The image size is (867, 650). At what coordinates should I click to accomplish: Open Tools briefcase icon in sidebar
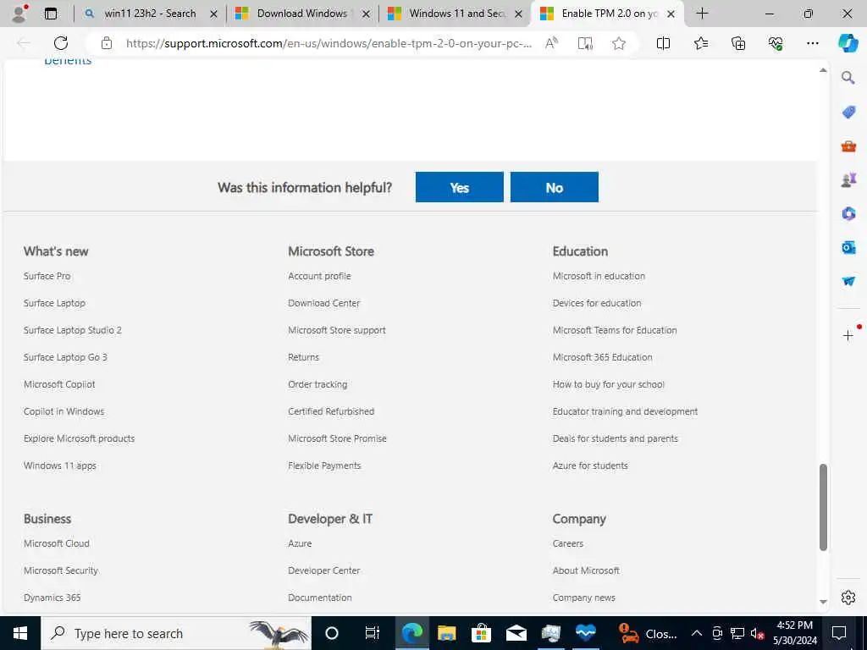[x=848, y=146]
